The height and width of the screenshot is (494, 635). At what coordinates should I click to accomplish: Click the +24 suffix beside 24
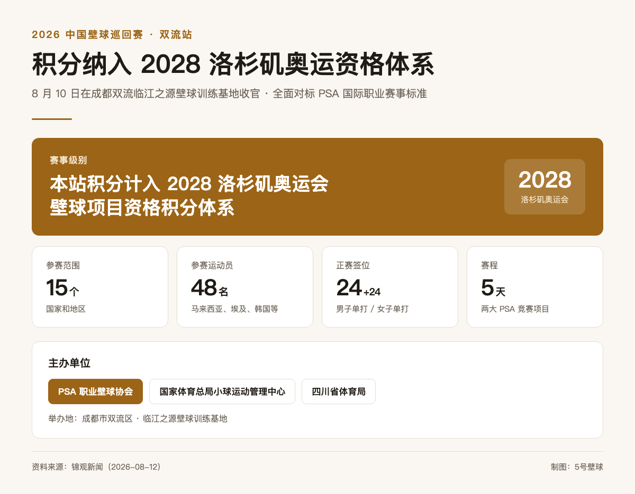click(372, 292)
